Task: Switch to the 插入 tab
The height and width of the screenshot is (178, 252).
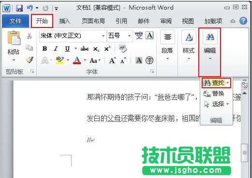Action: point(64,21)
